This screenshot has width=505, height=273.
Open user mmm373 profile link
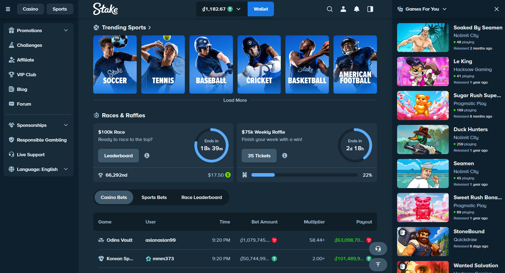(x=163, y=259)
